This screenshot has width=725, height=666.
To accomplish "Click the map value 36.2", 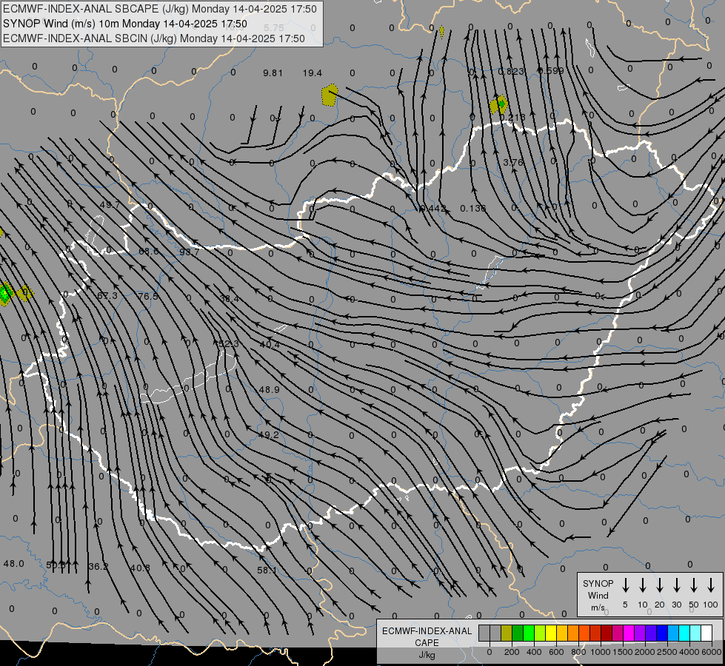I will (98, 567).
